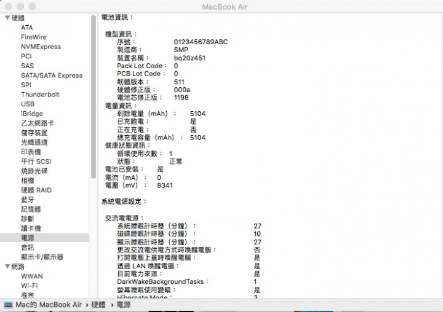This screenshot has height=312, width=443.
Task: Click 磁碟睡眠計時器 value 10
Action: (x=257, y=234)
